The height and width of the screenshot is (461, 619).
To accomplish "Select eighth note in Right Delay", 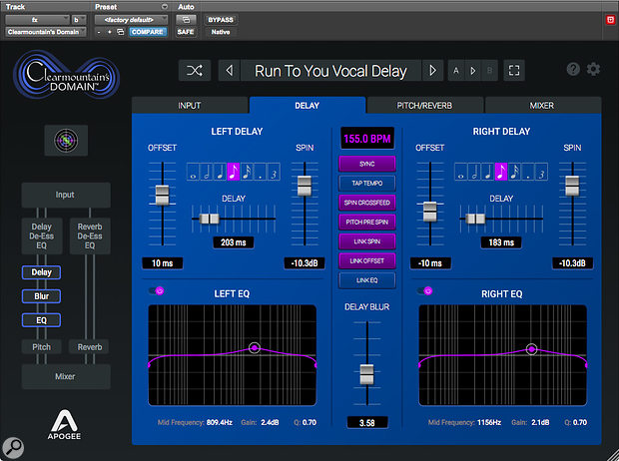I will tap(501, 172).
